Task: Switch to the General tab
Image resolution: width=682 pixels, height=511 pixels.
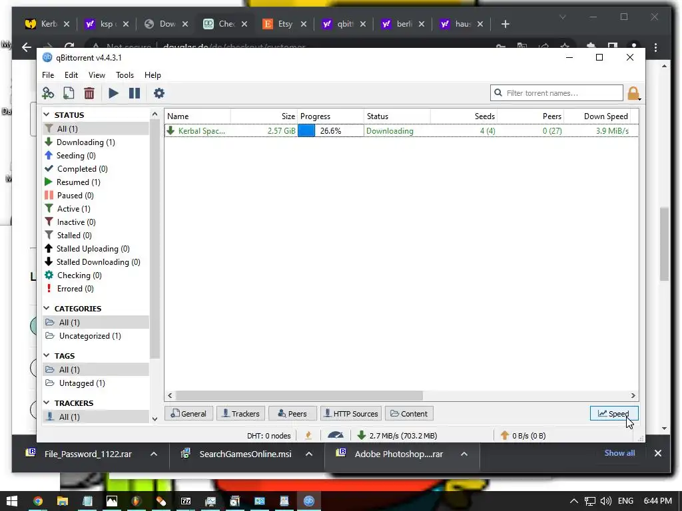Action: coord(188,413)
